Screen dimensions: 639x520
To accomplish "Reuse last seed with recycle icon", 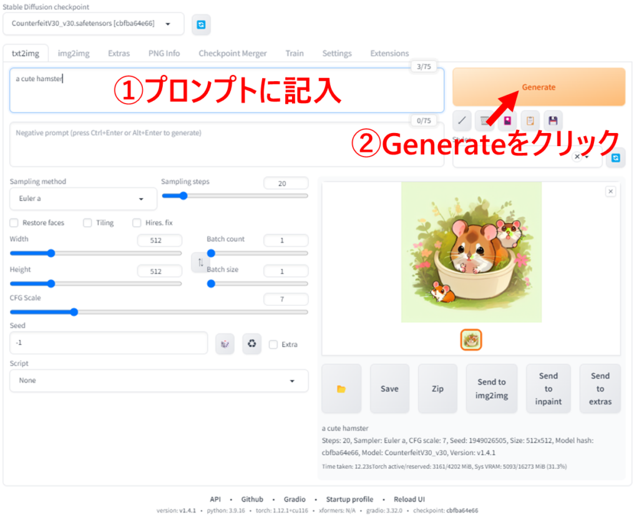I will 251,343.
